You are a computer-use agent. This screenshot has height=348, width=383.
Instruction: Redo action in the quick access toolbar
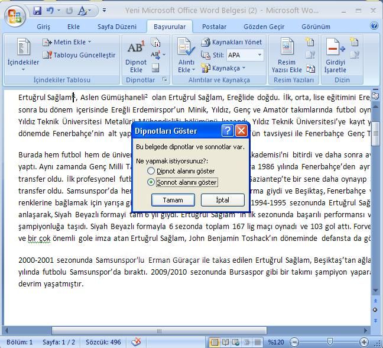(69, 11)
